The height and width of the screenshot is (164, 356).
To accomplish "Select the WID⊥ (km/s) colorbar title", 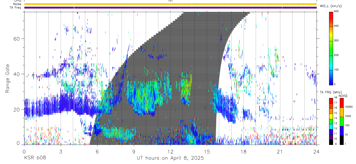I will (330, 6).
